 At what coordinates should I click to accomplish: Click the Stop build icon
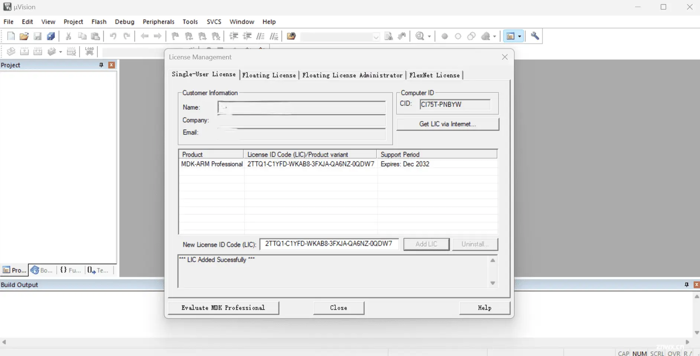tap(71, 52)
